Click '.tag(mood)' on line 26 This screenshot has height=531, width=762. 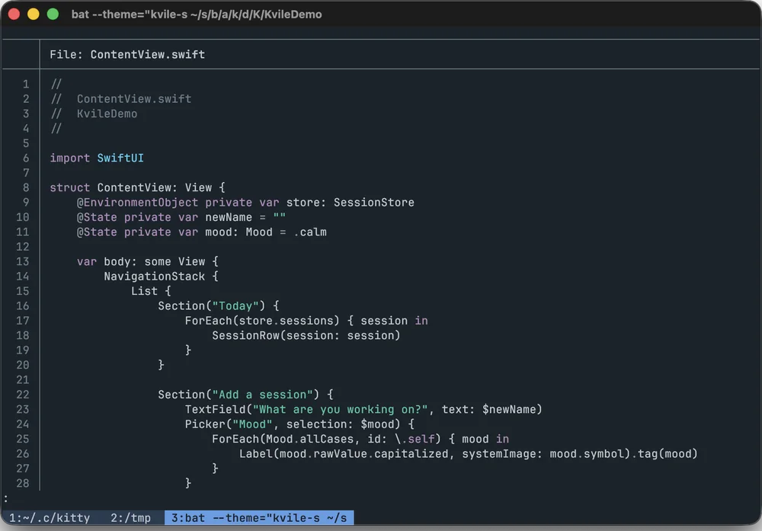point(664,454)
